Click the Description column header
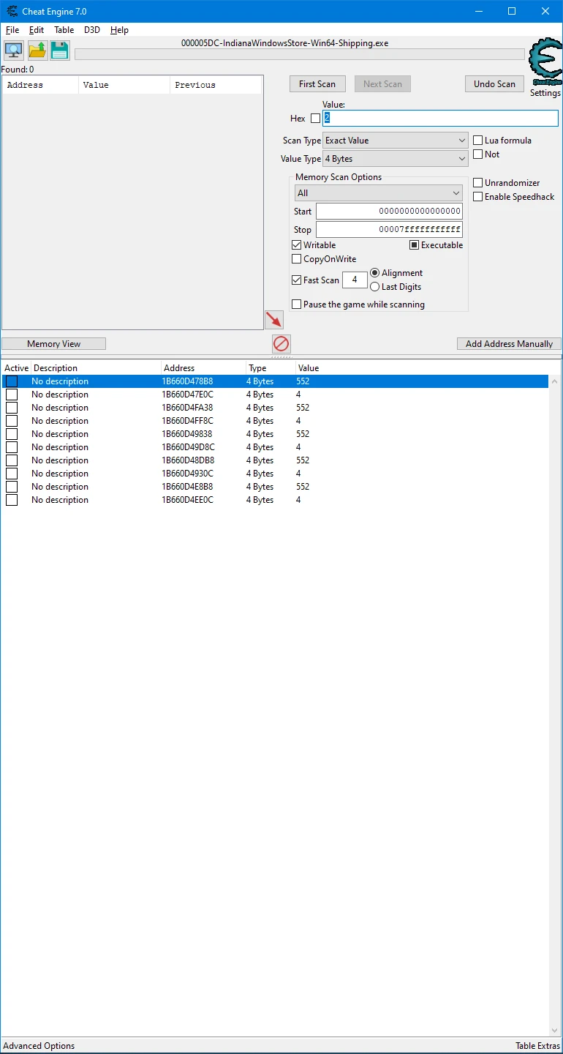563x1054 pixels. [x=95, y=368]
